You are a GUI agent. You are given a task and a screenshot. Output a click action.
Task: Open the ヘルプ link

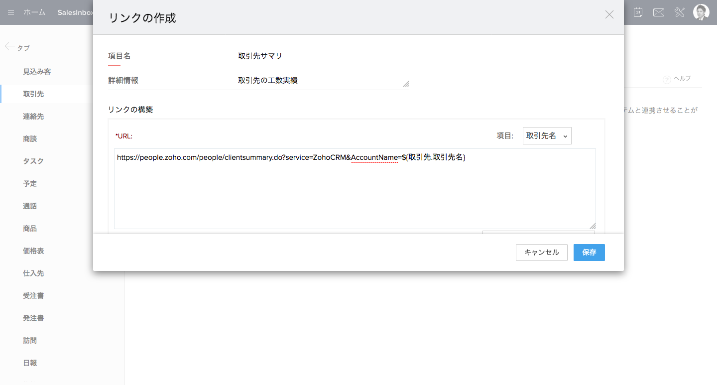point(682,79)
